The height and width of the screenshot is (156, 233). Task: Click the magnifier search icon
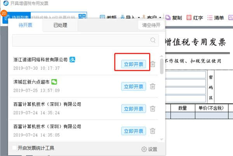coord(153,40)
